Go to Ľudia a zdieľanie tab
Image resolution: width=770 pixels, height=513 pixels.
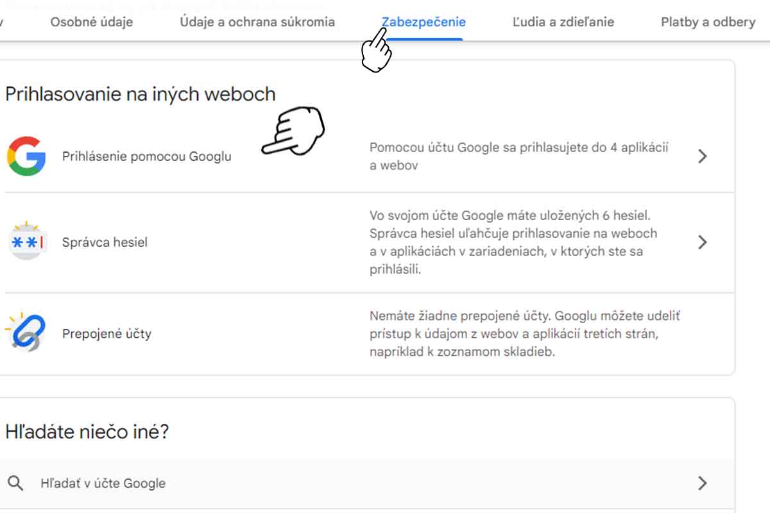pos(563,22)
